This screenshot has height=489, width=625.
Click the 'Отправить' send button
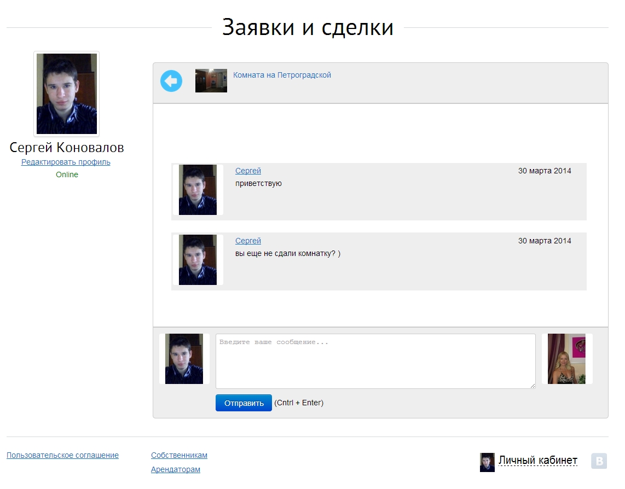coord(244,403)
